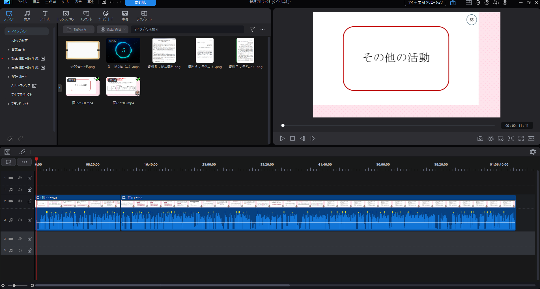Open the ファイル menu
The height and width of the screenshot is (289, 540).
[x=22, y=2]
